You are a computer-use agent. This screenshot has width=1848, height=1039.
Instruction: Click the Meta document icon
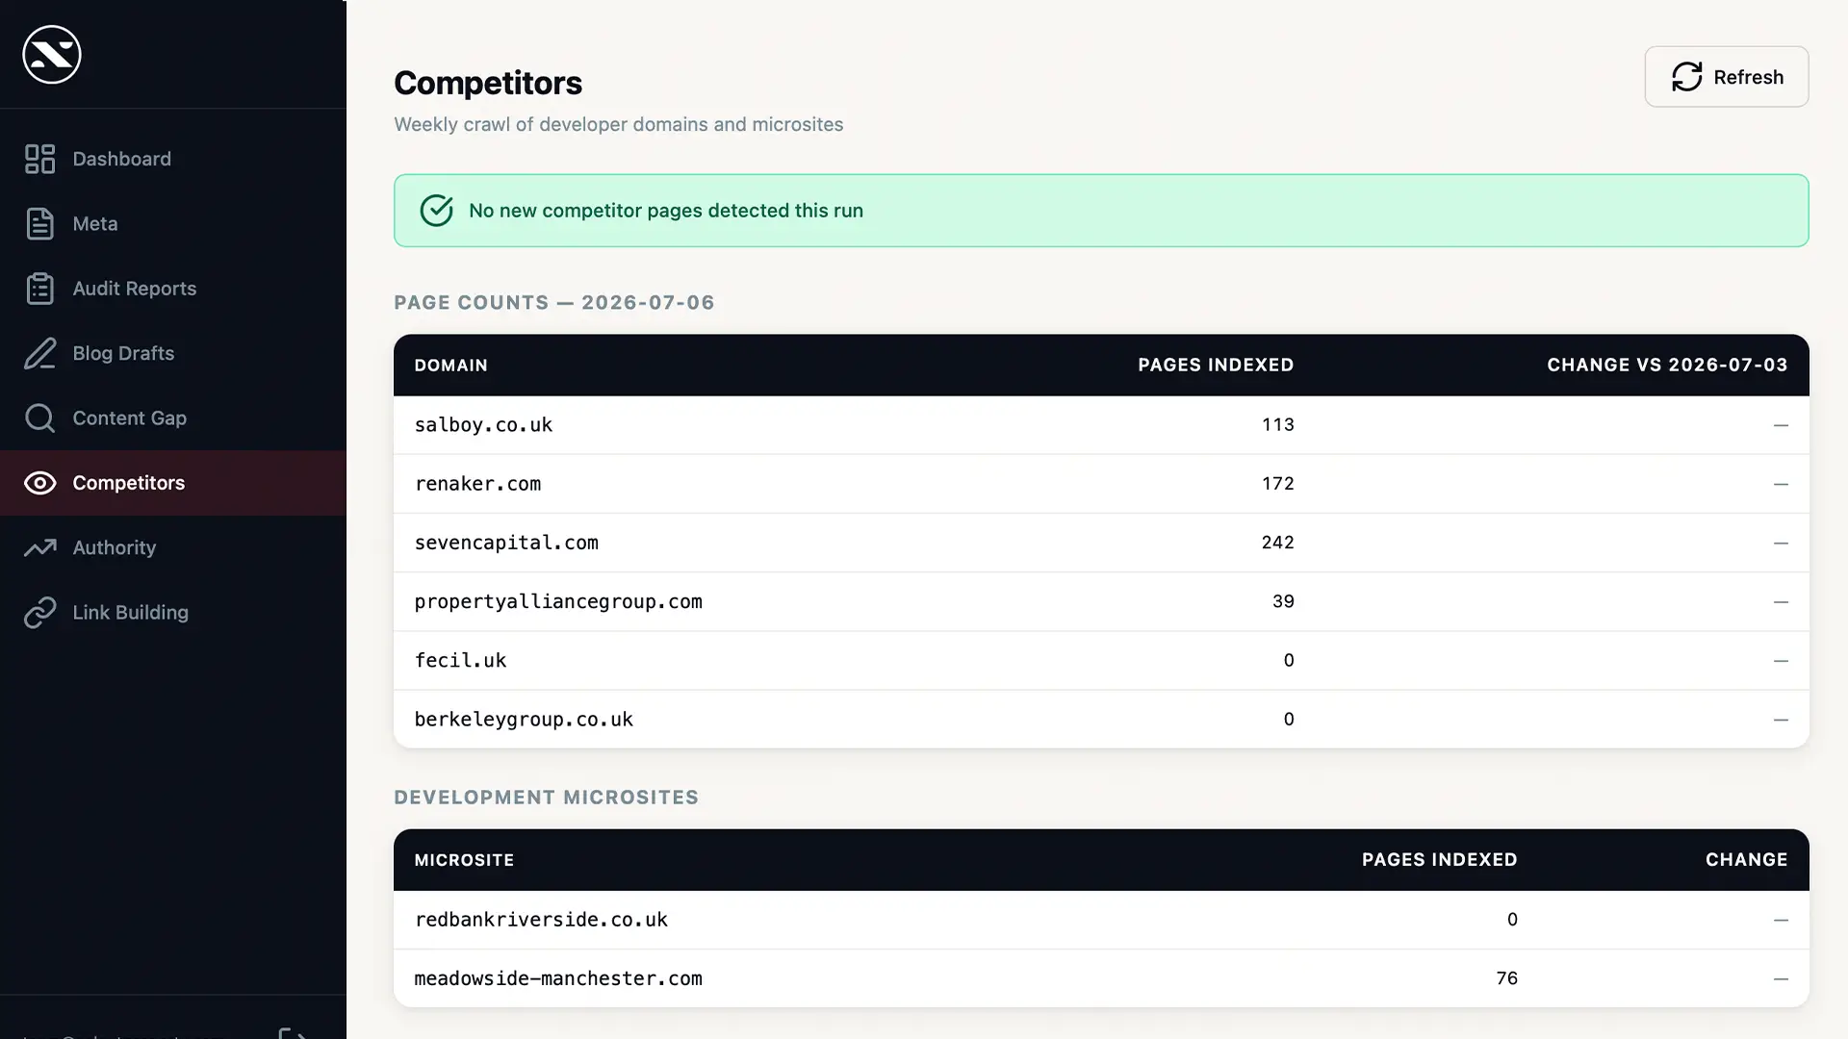pyautogui.click(x=39, y=223)
